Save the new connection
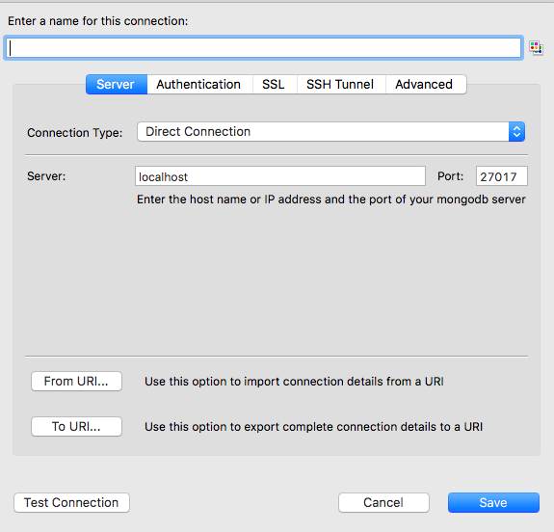Screen dimensions: 554x532 click(x=493, y=502)
